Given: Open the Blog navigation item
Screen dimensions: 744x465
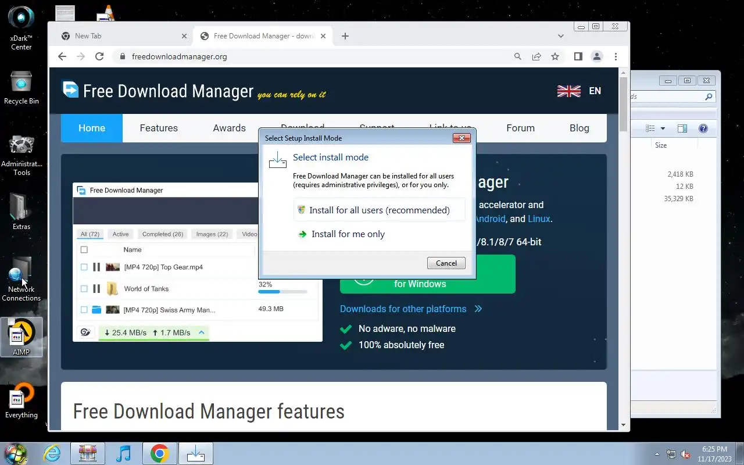Looking at the screenshot, I should (x=579, y=128).
